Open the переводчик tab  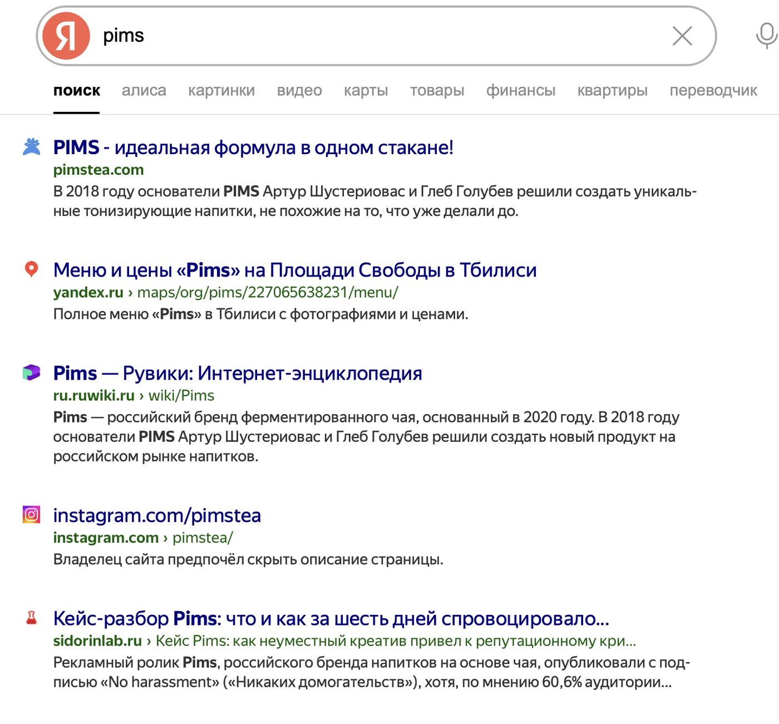pyautogui.click(x=713, y=90)
